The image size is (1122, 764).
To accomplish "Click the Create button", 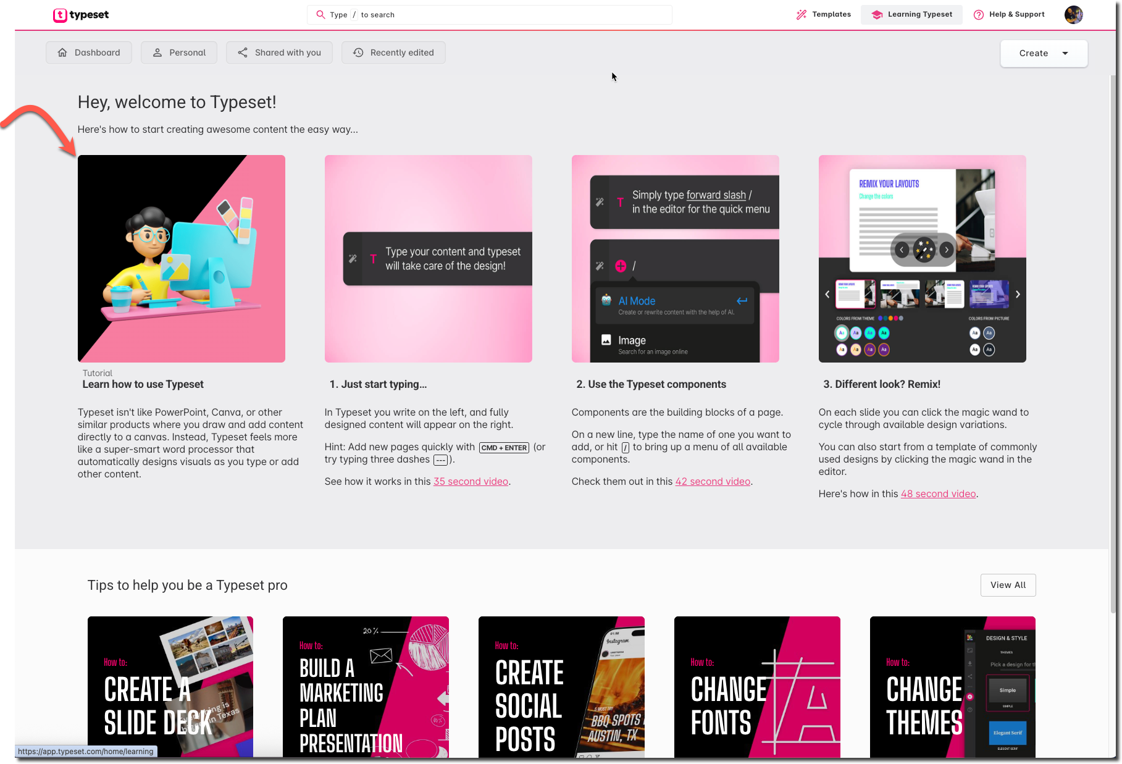I will tap(1044, 54).
